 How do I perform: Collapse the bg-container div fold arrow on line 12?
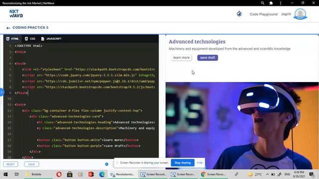click(12, 110)
